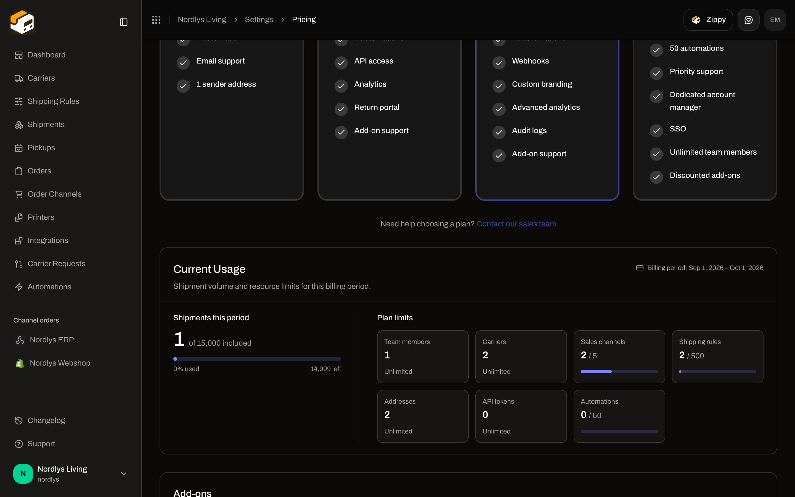Viewport: 795px width, 497px height.
Task: Click the Automations lightning icon
Action: coord(19,287)
